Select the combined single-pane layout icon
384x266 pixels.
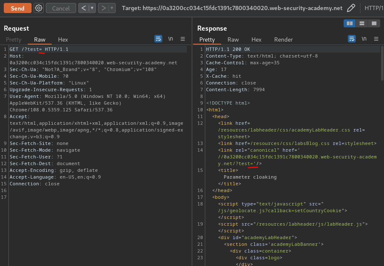pyautogui.click(x=374, y=23)
